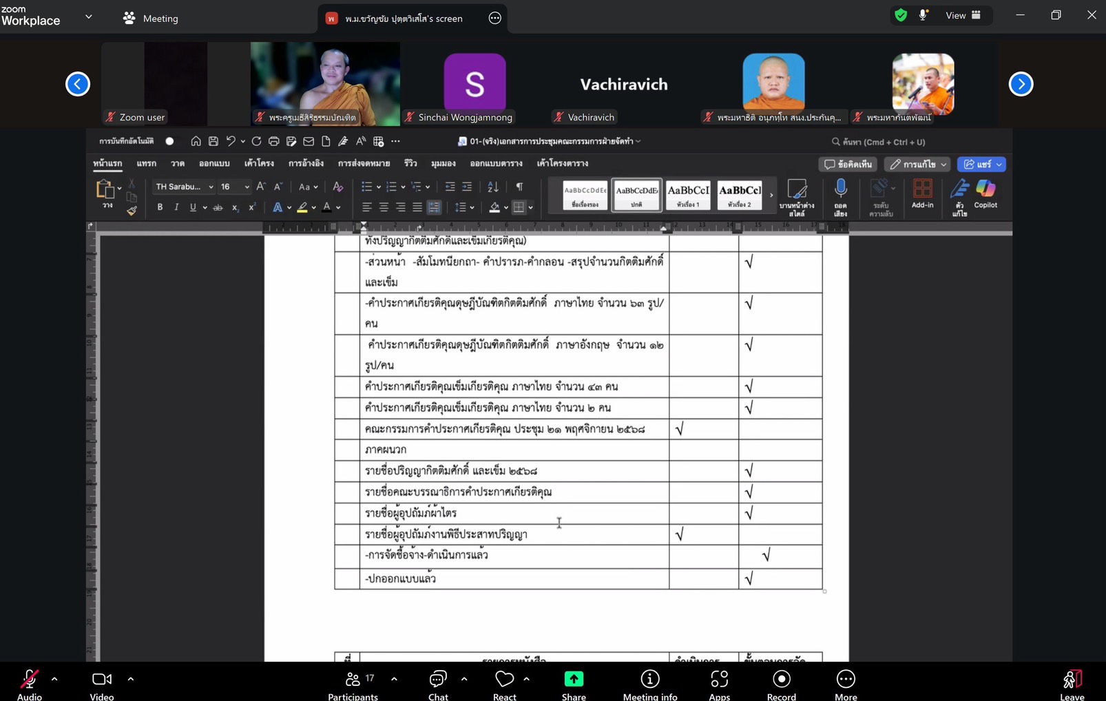Click the Leave meeting button
The image size is (1106, 701).
coord(1072,680)
